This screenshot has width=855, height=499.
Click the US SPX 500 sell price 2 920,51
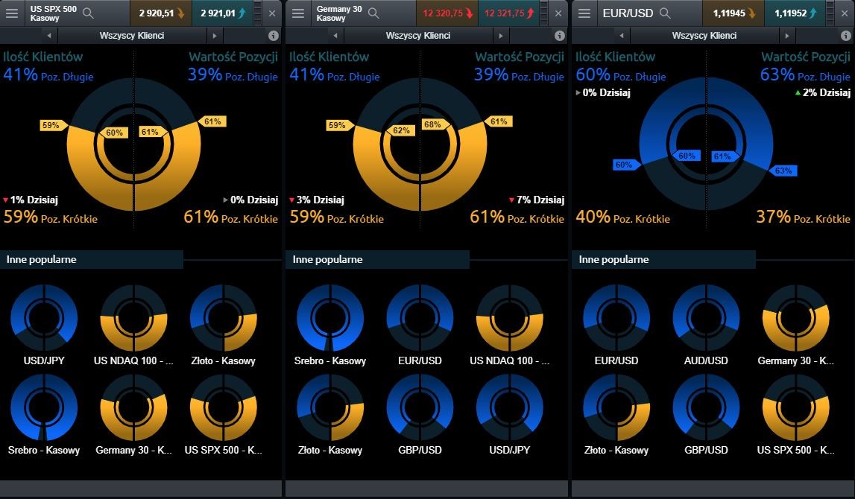coord(160,13)
